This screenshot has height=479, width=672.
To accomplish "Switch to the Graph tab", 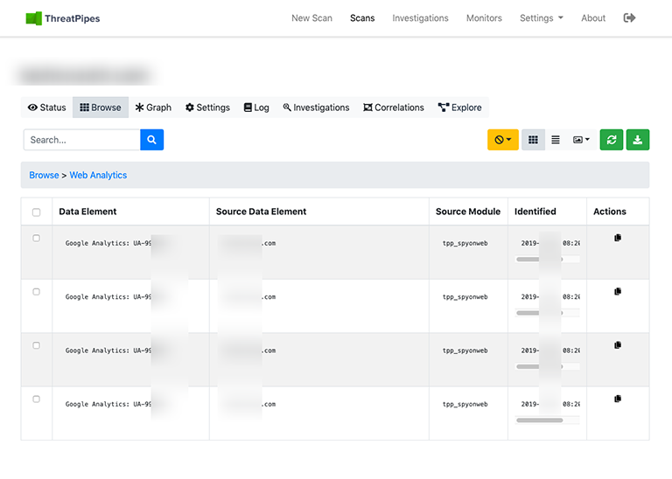I will (x=152, y=108).
